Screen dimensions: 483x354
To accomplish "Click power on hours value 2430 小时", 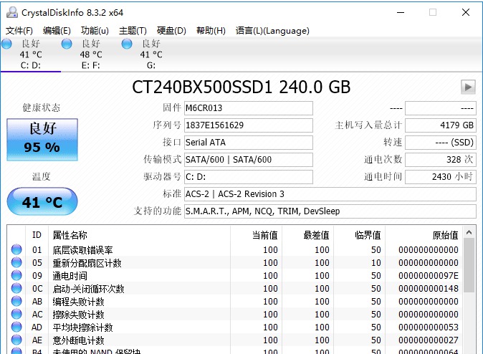I will pos(441,177).
